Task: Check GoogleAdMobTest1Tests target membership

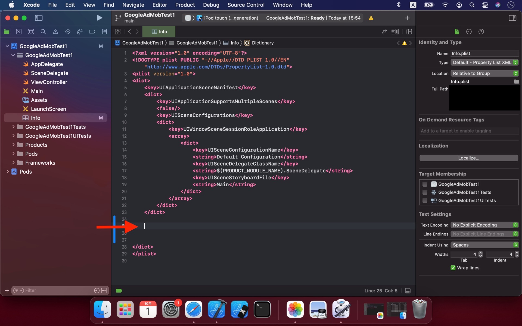Action: pos(425,192)
